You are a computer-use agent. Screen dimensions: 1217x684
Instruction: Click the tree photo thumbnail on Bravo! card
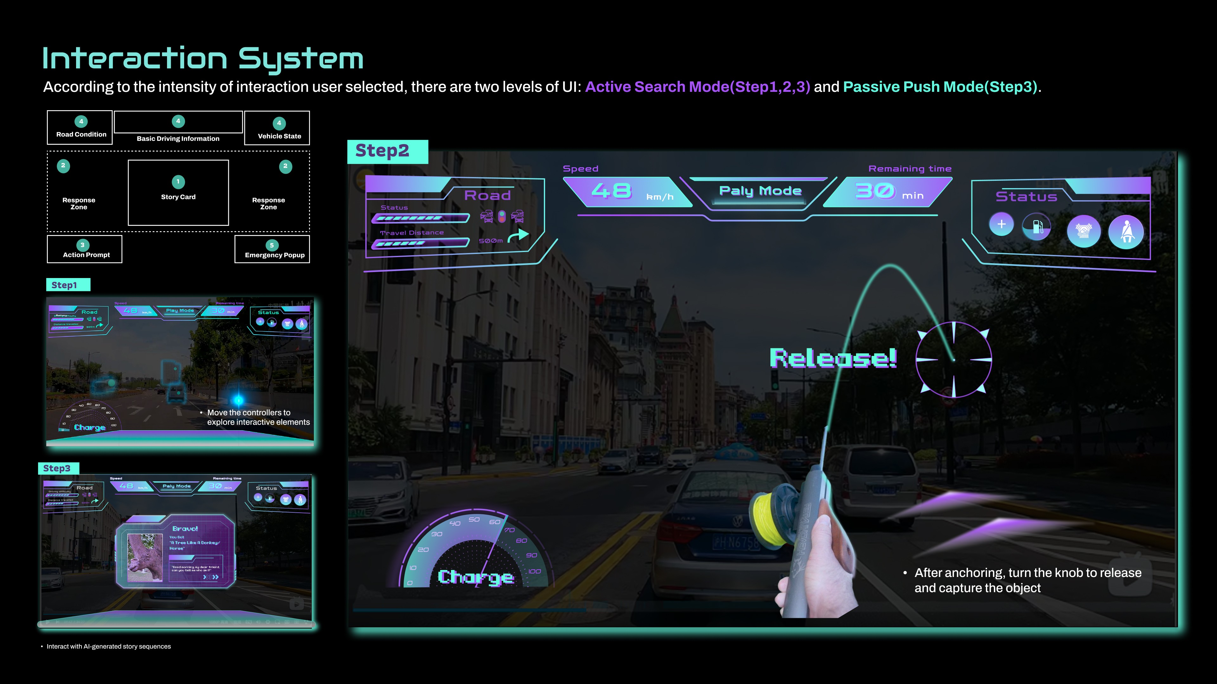[145, 557]
